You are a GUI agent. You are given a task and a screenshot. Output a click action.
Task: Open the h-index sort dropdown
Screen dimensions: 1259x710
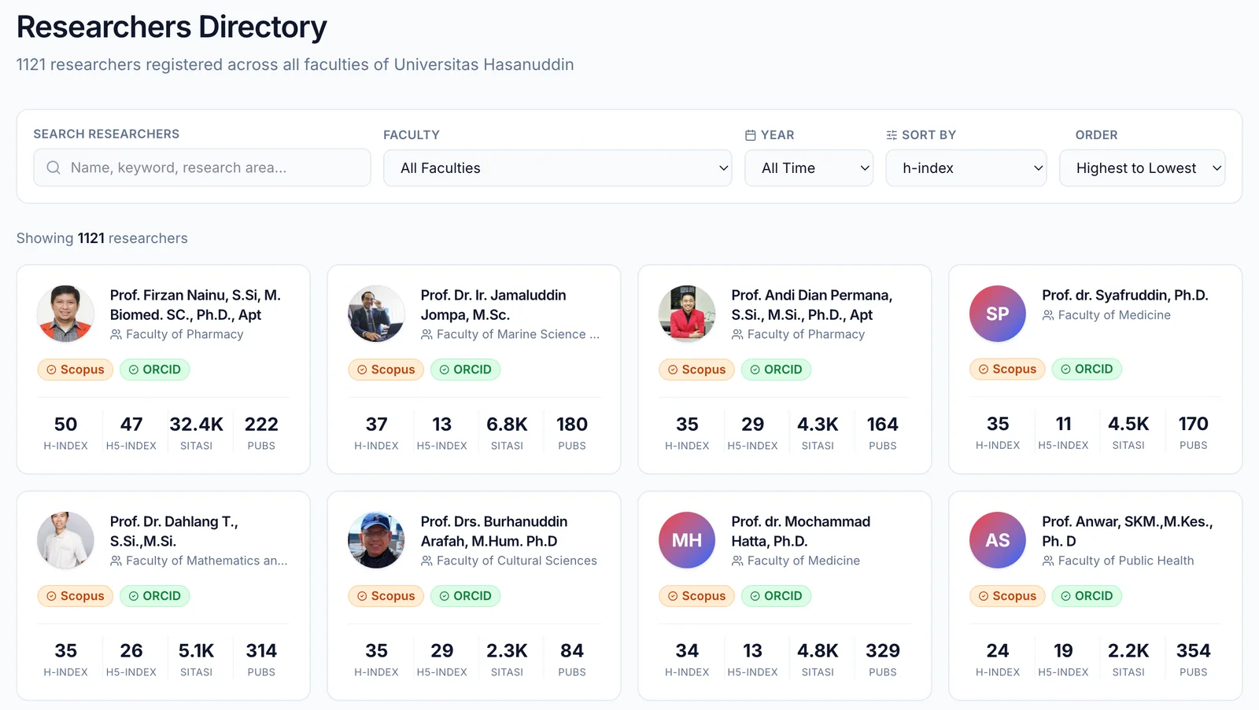point(966,168)
